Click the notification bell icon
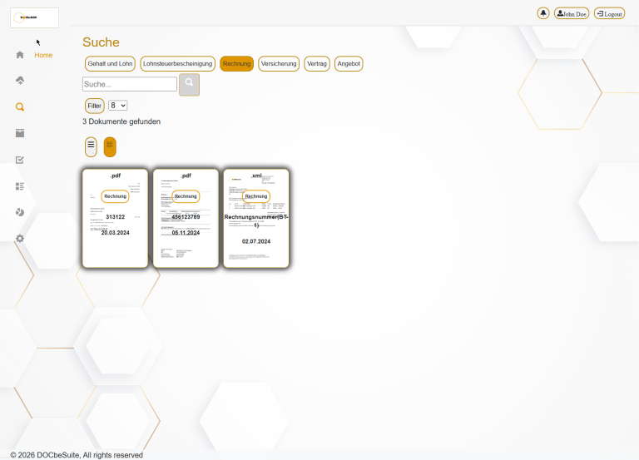Viewport: 639px width, 460px height. point(543,13)
